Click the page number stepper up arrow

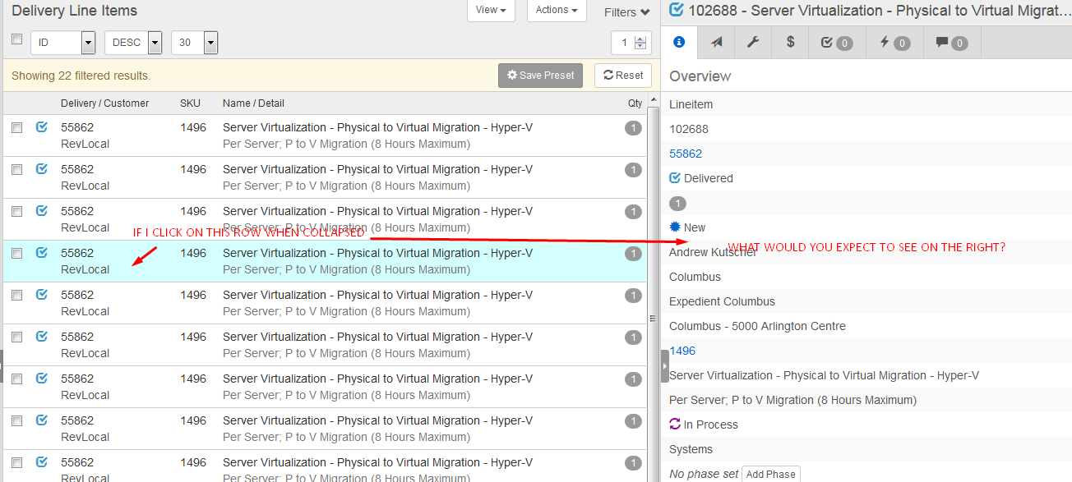coord(642,39)
